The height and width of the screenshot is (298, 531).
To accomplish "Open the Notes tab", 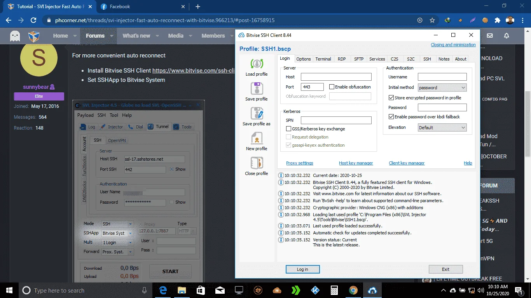I will 444,59.
